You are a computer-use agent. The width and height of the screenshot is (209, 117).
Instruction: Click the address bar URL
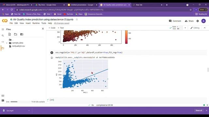[x=61, y=10]
